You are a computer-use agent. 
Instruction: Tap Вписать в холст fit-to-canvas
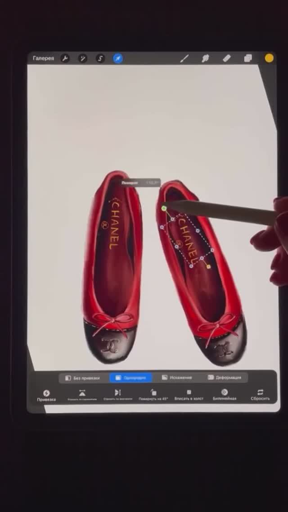coord(189,395)
